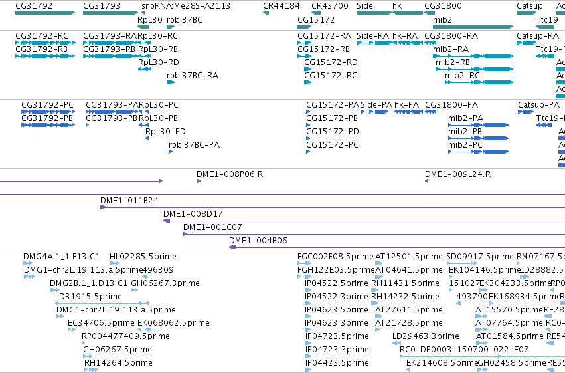Click BAC clone DME1-011B24 label
Image resolution: width=565 pixels, height=373 pixels.
click(x=129, y=201)
